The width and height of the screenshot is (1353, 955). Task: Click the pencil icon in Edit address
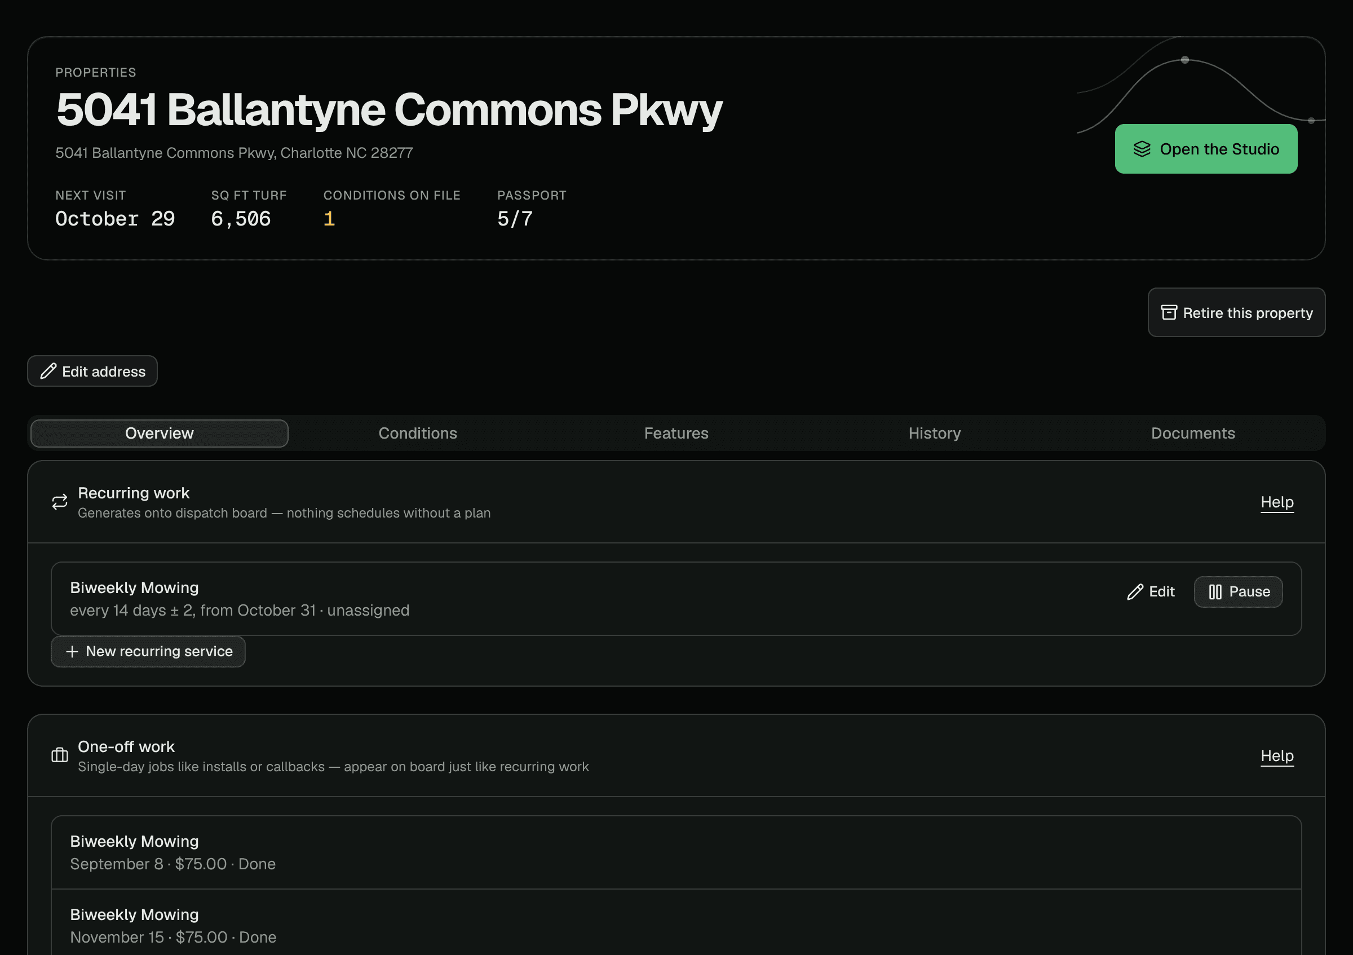pyautogui.click(x=48, y=371)
